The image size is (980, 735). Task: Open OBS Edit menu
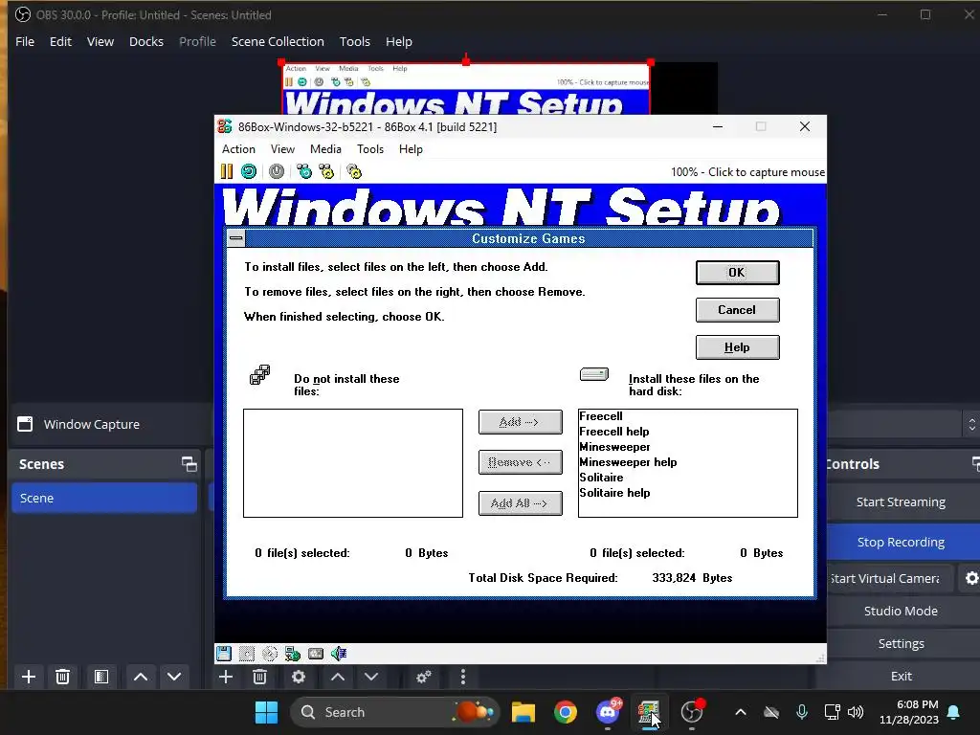[60, 41]
